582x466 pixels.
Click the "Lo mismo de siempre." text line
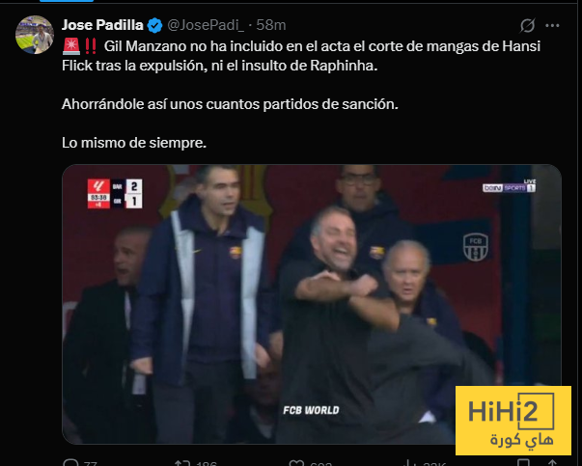(134, 143)
